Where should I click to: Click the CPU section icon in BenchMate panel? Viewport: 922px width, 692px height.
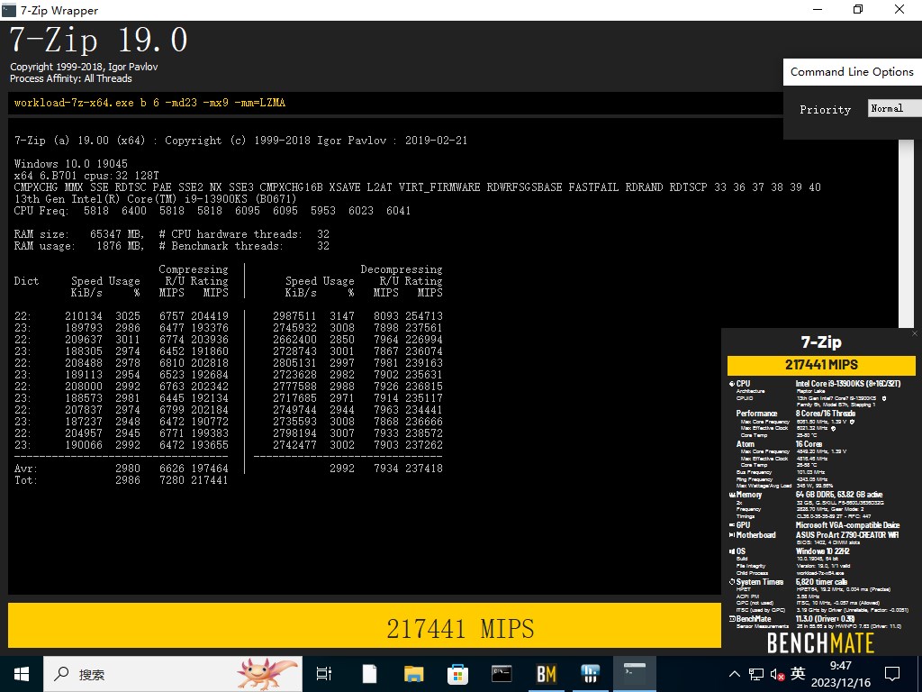732,384
